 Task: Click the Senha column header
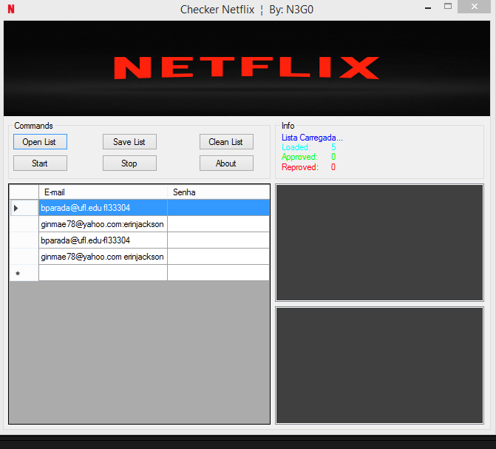point(218,192)
